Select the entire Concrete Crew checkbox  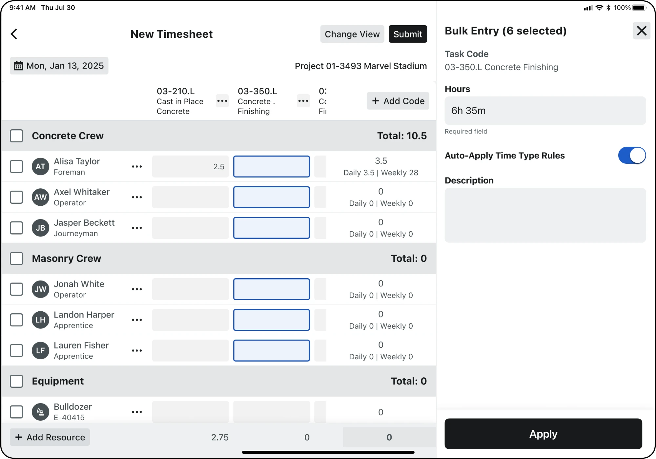point(16,136)
